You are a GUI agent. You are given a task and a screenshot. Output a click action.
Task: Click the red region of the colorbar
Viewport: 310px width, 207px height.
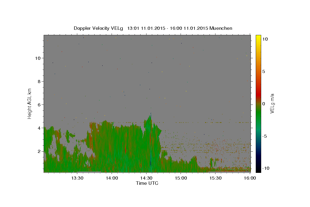pyautogui.click(x=258, y=94)
